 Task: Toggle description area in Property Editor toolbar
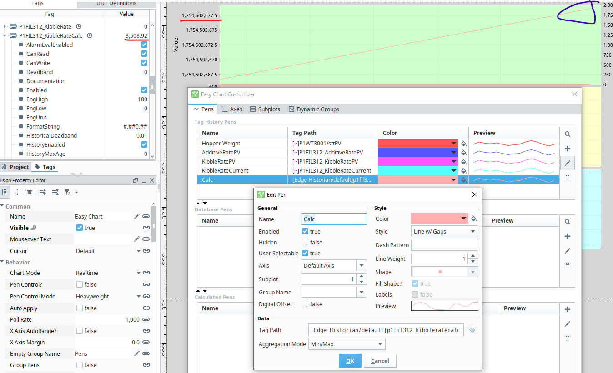point(30,192)
